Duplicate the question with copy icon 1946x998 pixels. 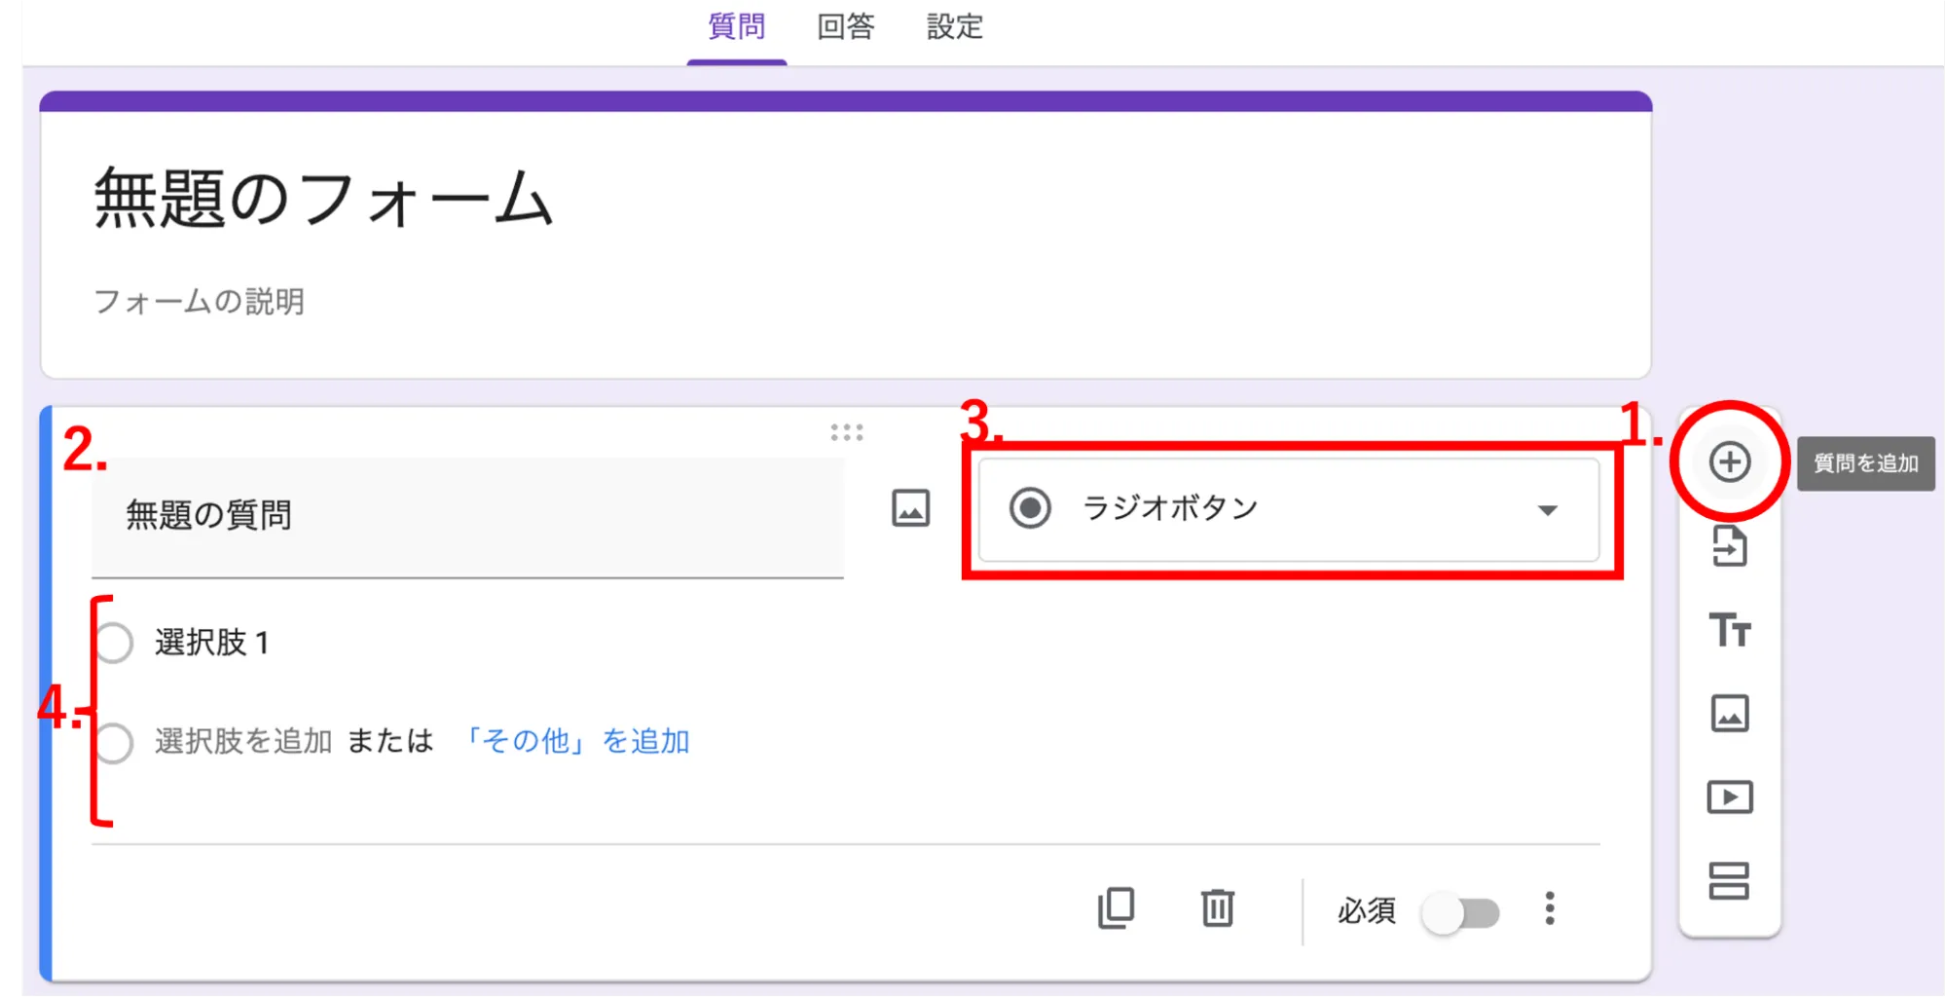tap(1116, 908)
